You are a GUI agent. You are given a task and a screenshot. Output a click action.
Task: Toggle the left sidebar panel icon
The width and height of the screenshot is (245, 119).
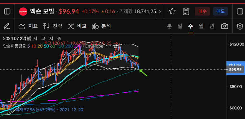[7, 11]
